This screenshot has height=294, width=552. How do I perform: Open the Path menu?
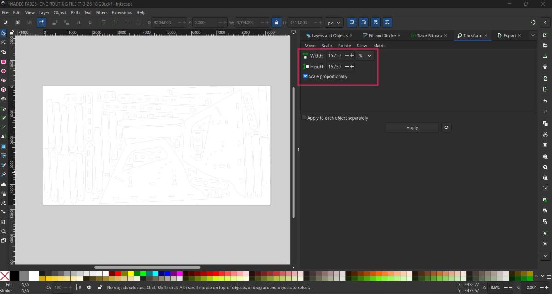coord(75,12)
